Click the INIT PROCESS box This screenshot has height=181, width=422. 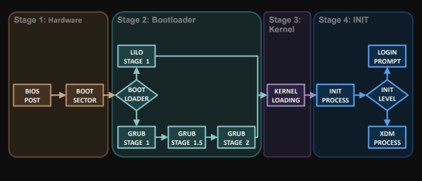(x=336, y=95)
